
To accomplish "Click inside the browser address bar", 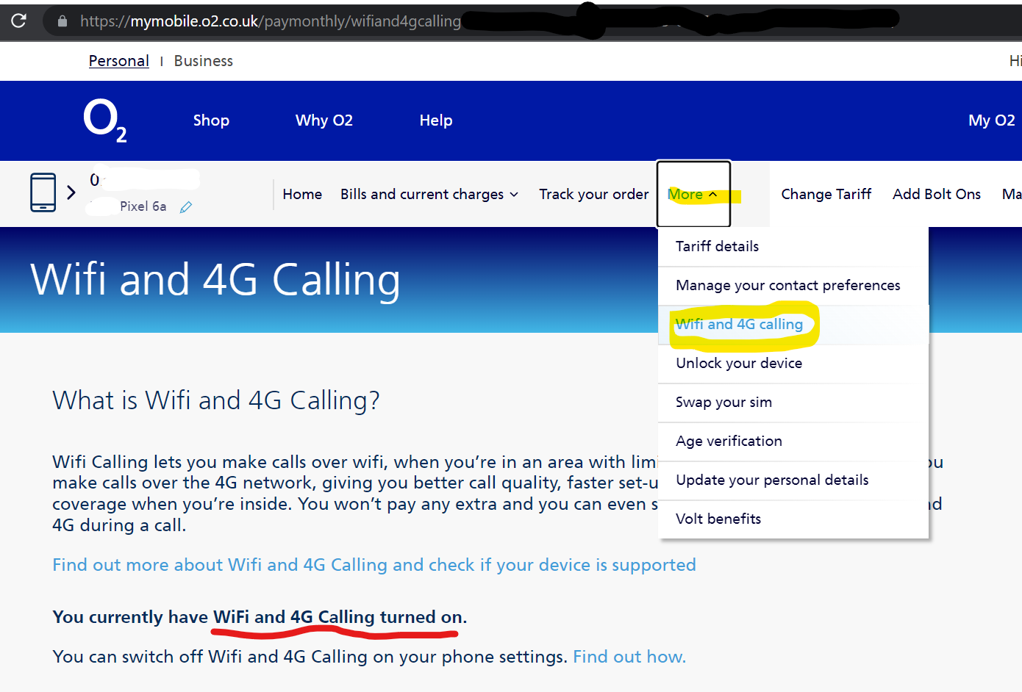I will (x=294, y=21).
